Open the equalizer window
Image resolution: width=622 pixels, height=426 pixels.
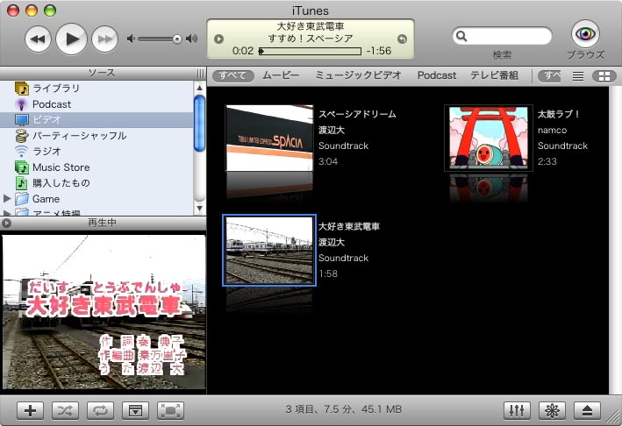point(517,411)
